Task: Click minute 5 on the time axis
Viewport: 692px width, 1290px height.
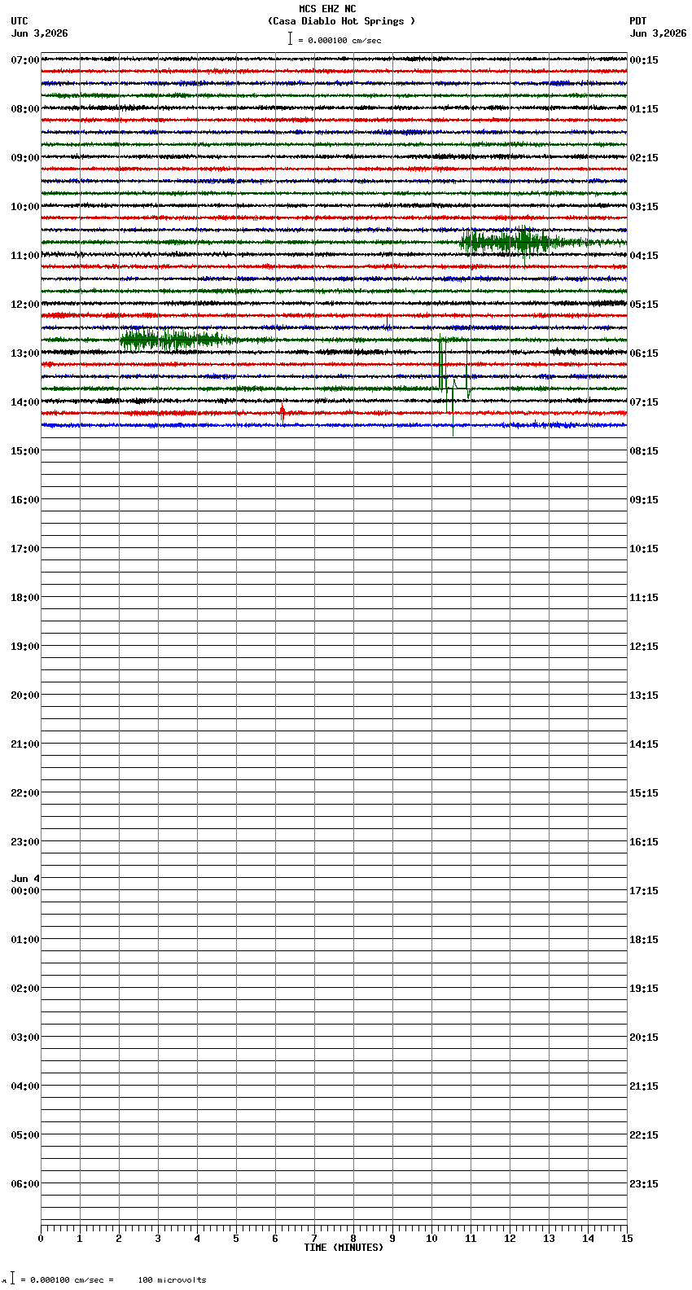Action: point(236,1239)
